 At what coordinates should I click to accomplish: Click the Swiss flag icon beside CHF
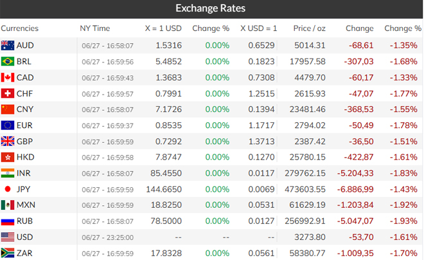pos(8,93)
